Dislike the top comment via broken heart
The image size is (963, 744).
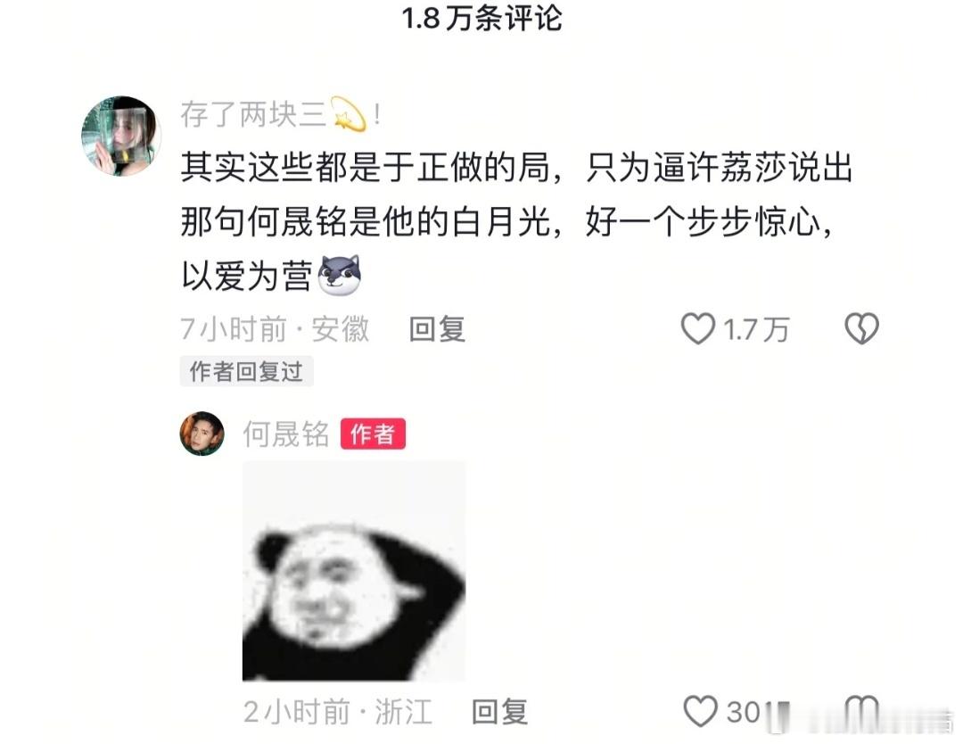pyautogui.click(x=861, y=328)
